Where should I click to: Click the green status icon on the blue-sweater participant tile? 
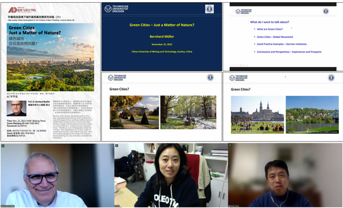click(x=230, y=145)
